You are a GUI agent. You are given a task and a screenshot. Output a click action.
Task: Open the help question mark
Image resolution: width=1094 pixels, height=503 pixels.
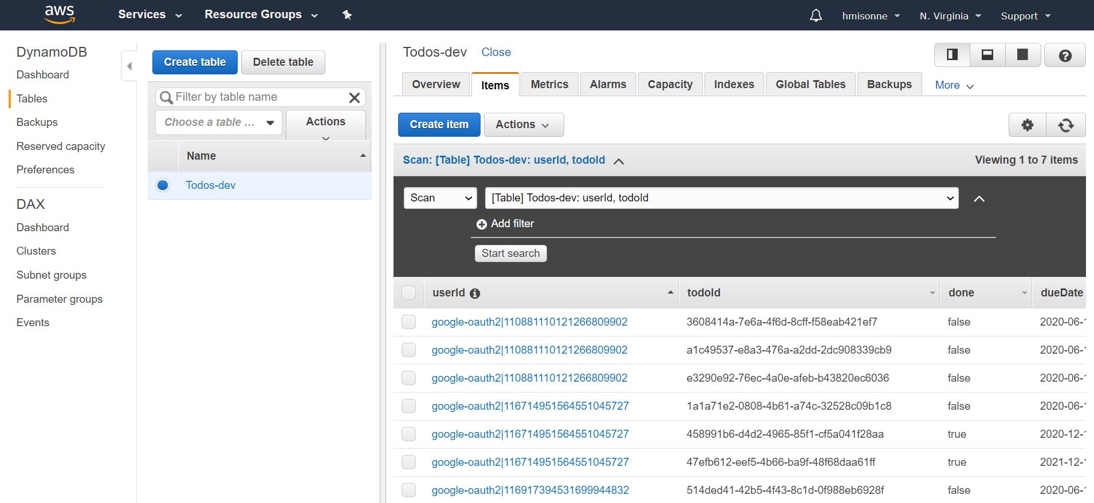1065,56
